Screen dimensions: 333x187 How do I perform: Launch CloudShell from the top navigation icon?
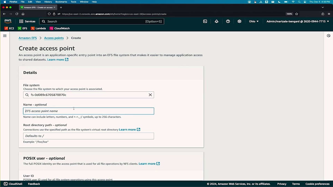coord(205,21)
